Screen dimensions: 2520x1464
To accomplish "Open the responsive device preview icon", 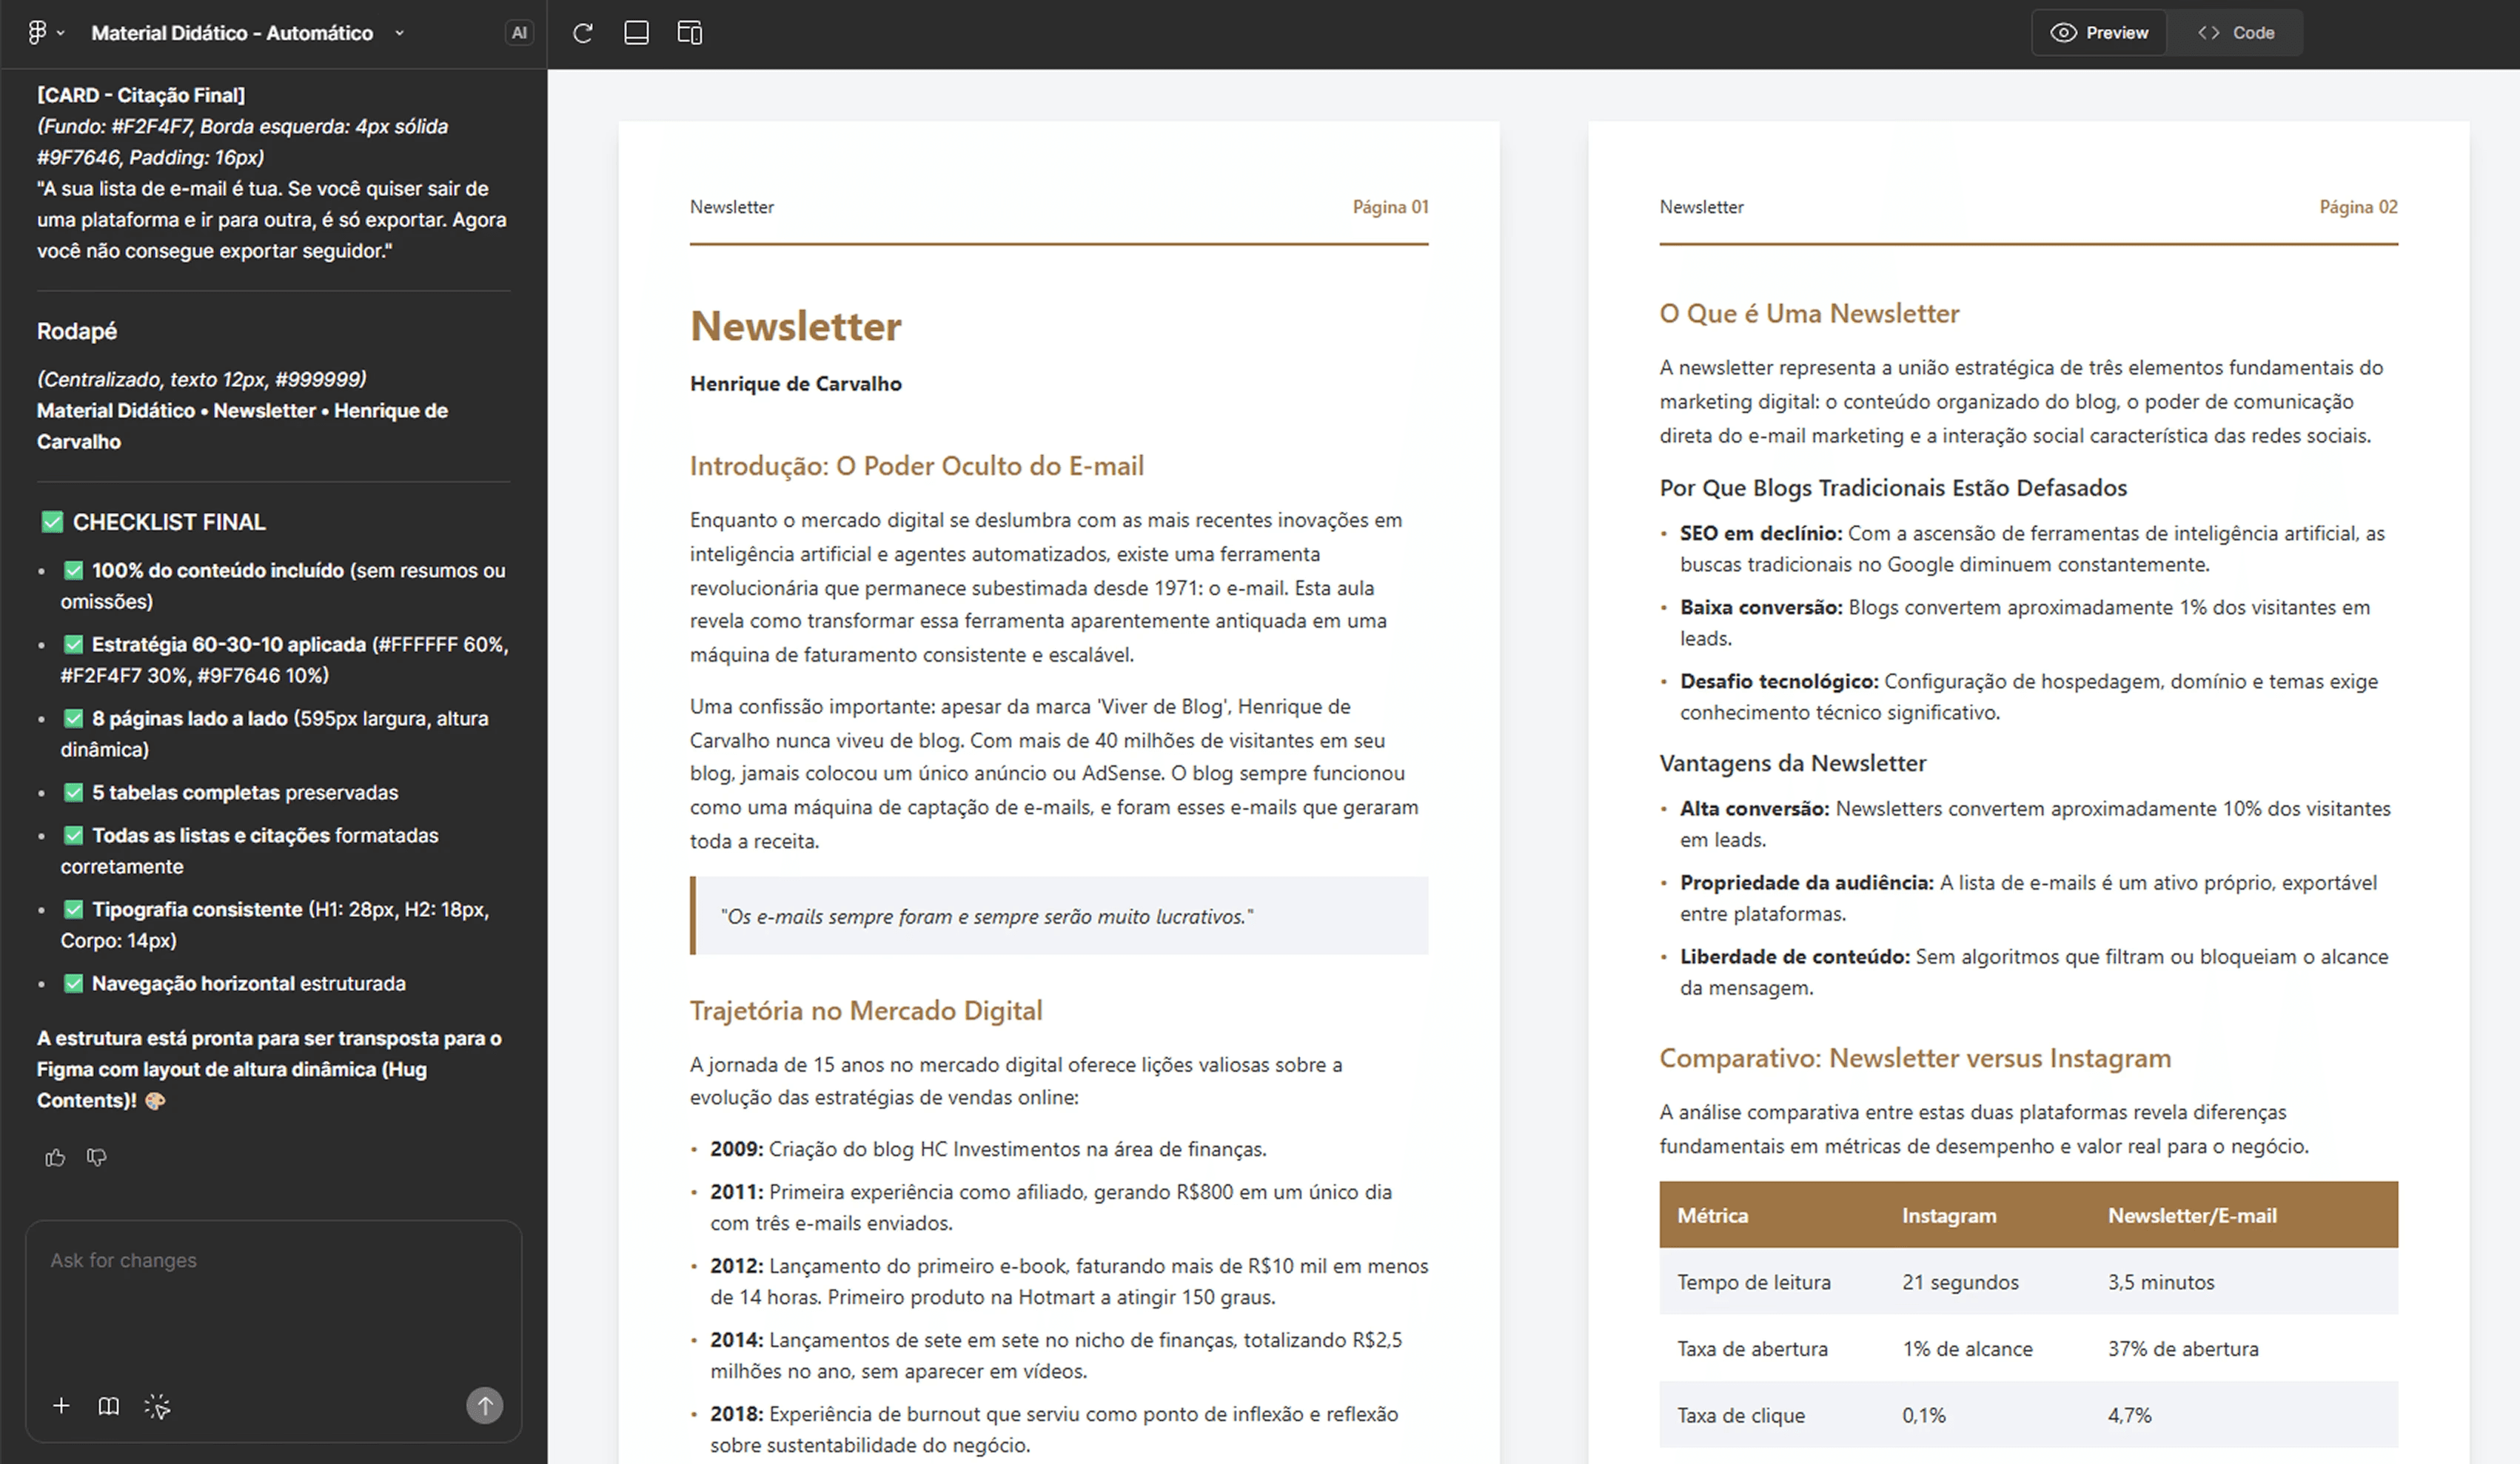I will point(690,33).
